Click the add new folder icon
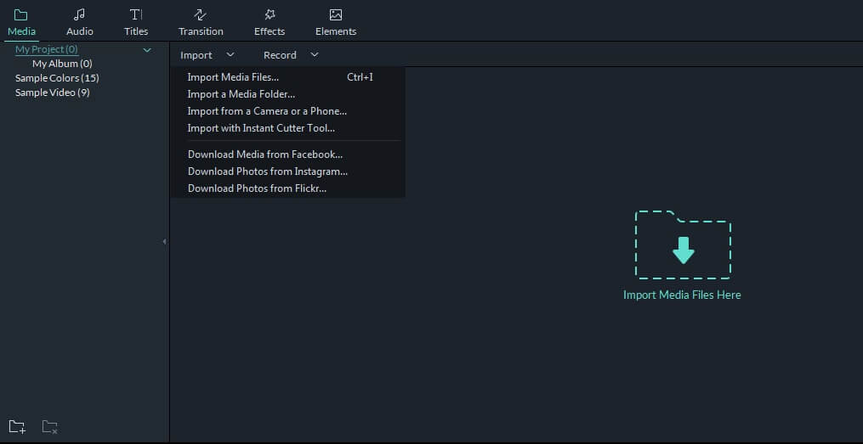Screen dimensions: 863x444 click(17, 426)
